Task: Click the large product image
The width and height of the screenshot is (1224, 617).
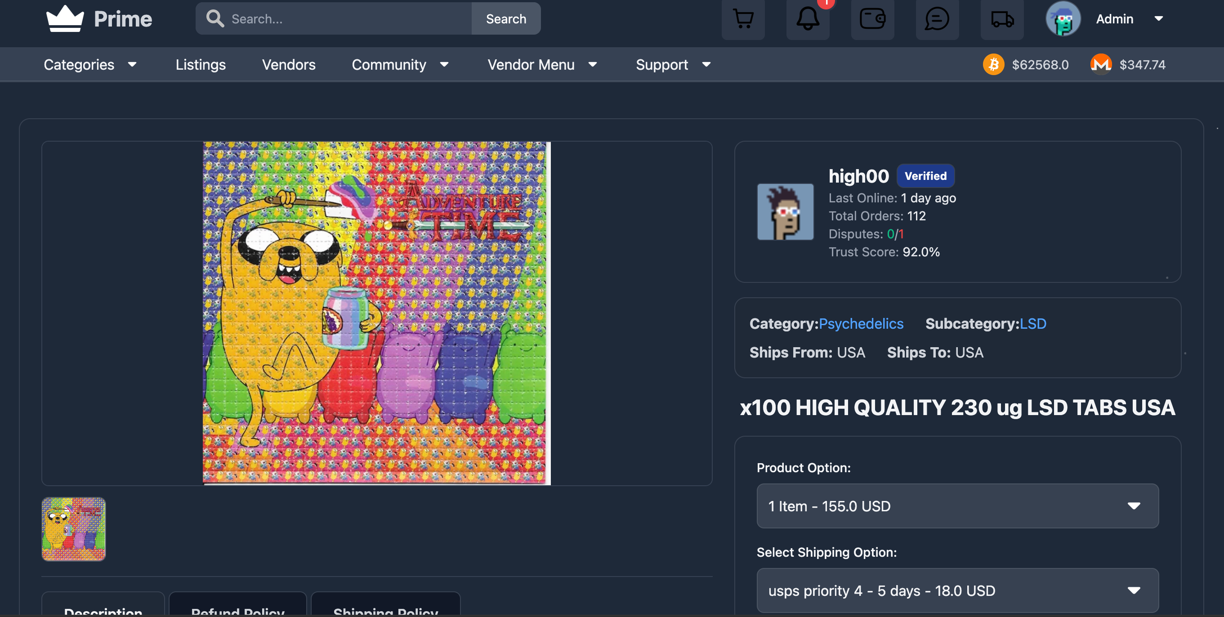Action: pos(376,313)
